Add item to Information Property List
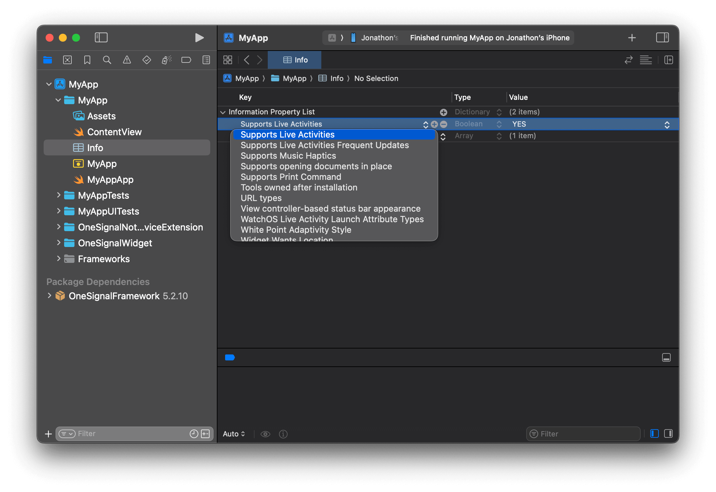Screen dimensions: 716x492 coord(443,112)
